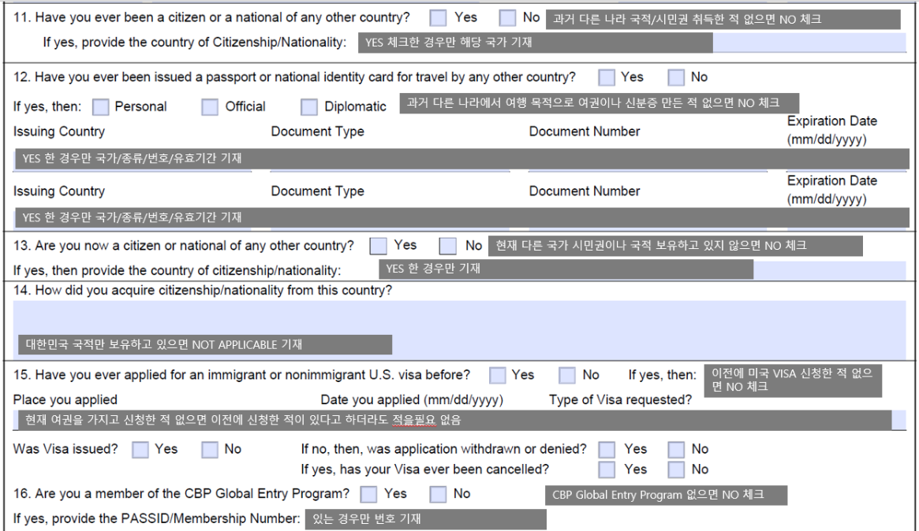Image resolution: width=919 pixels, height=531 pixels.
Task: Check No for Visa ever been cancelled
Action: 676,470
